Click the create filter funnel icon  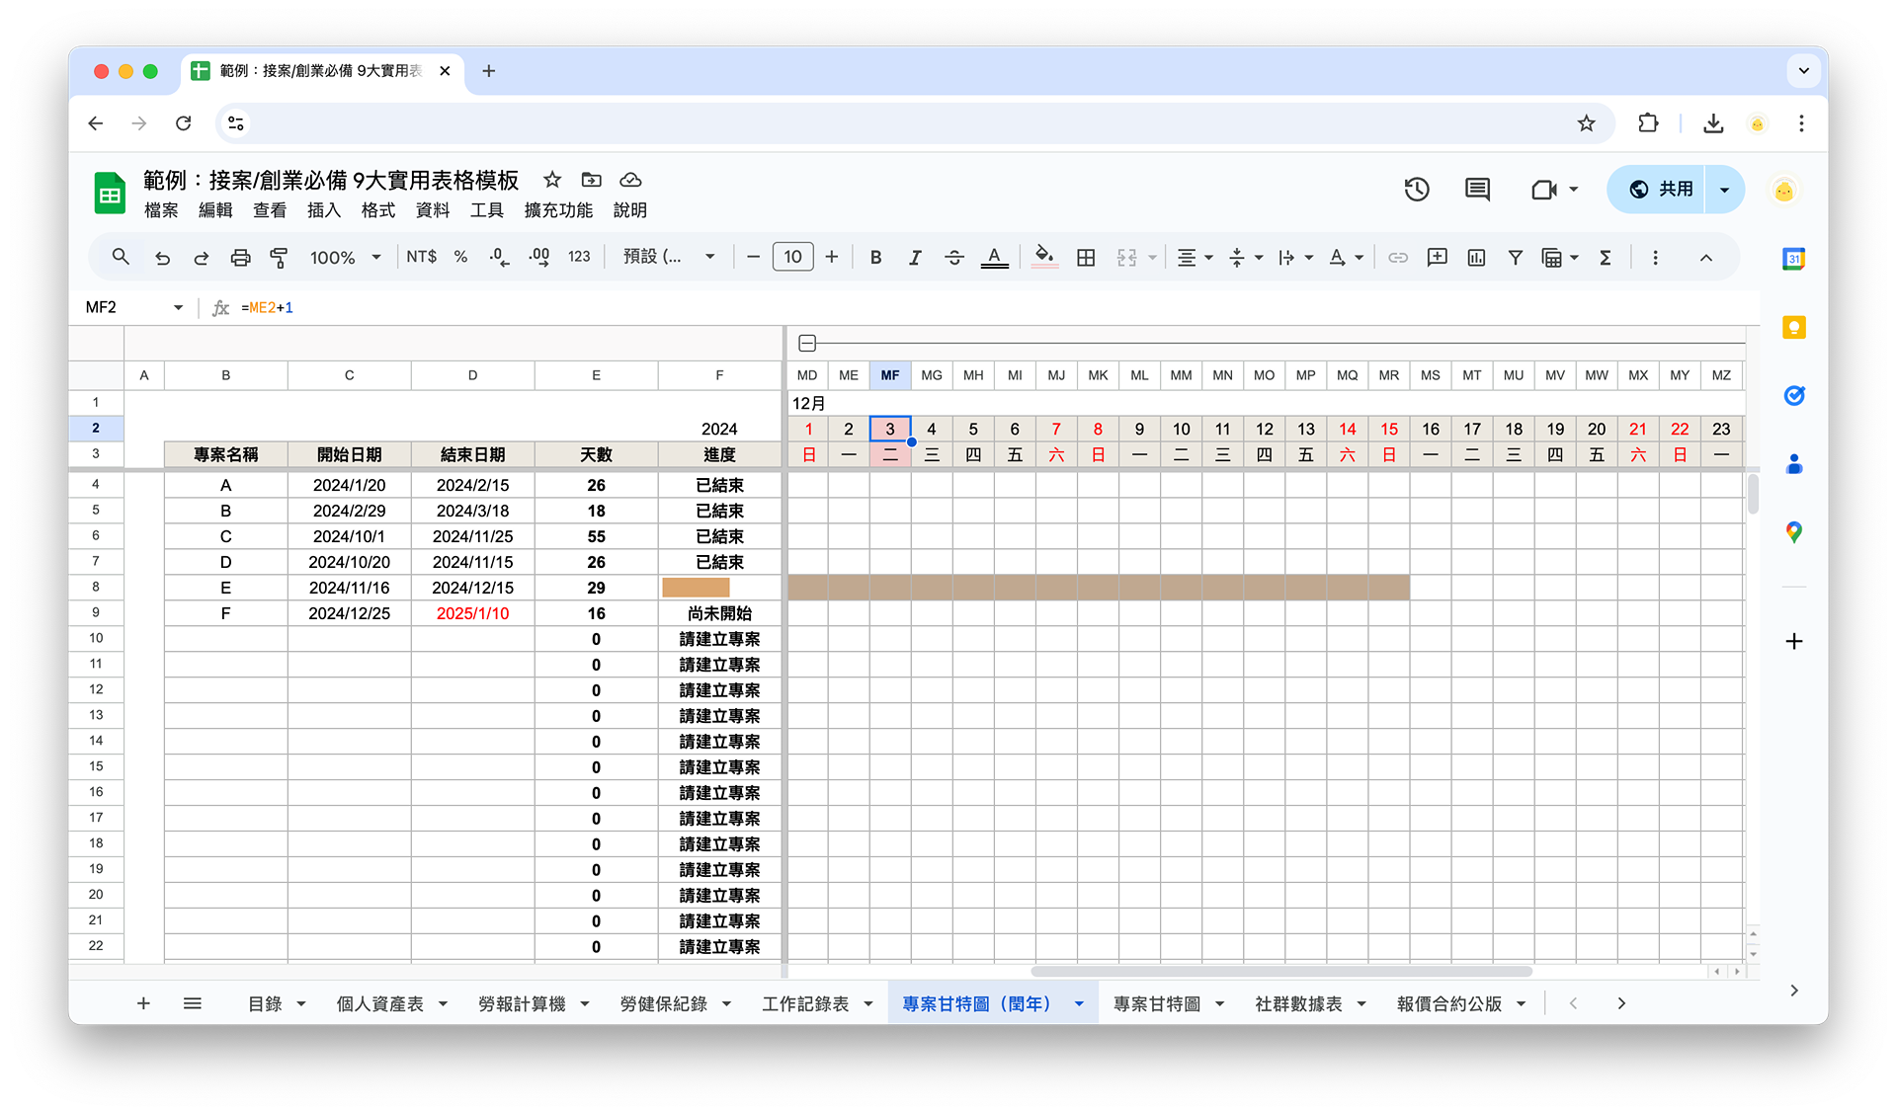point(1515,258)
